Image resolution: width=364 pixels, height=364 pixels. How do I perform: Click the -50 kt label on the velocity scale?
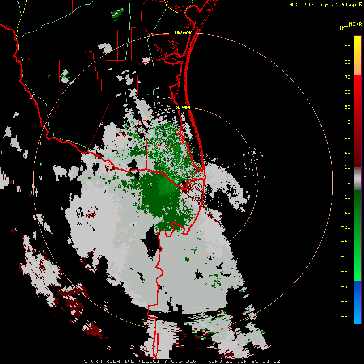pyautogui.click(x=346, y=257)
